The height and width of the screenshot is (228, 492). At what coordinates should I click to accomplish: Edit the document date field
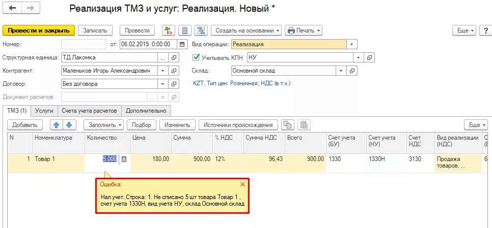click(x=148, y=44)
